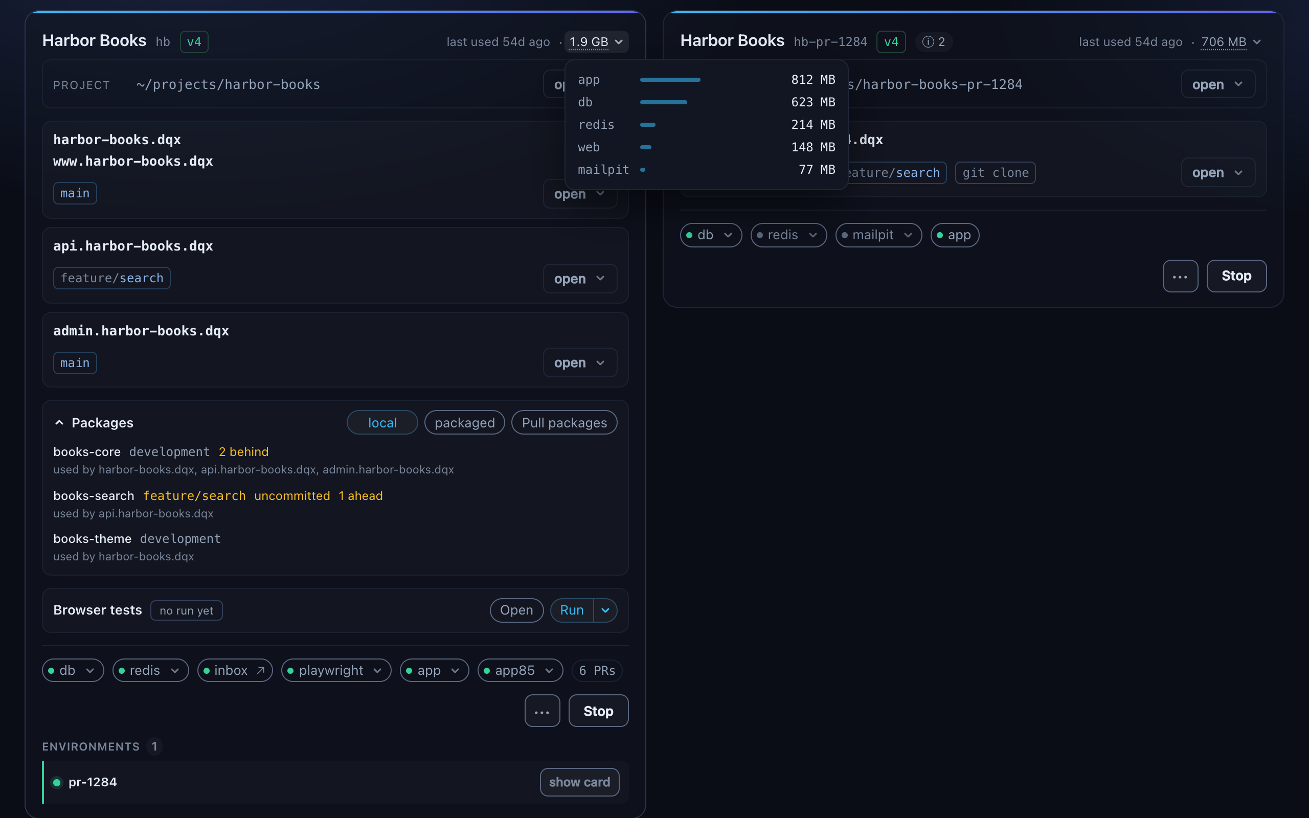
Task: Click the green status dot beside pr-1284
Action: click(x=57, y=782)
